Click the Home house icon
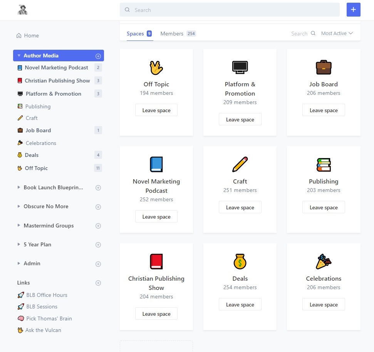Viewport: 374px width, 352px height. tap(19, 35)
